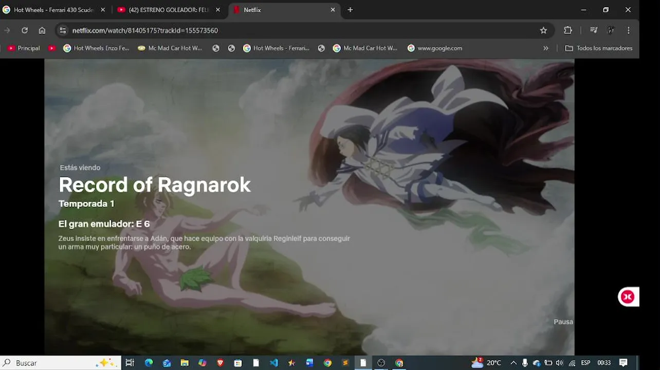Screen dimensions: 660x370
Task: Open weather widget showing 20°C
Action: click(486, 363)
